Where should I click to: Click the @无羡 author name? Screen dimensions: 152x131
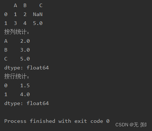pos(138,125)
